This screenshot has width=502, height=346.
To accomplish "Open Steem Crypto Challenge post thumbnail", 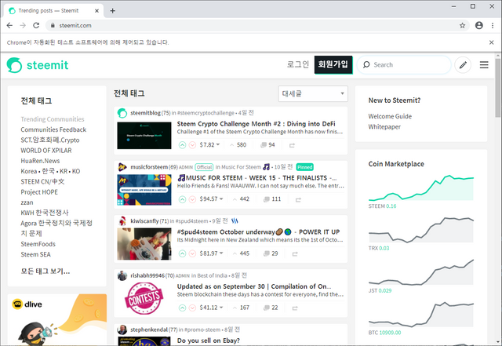I will point(144,136).
